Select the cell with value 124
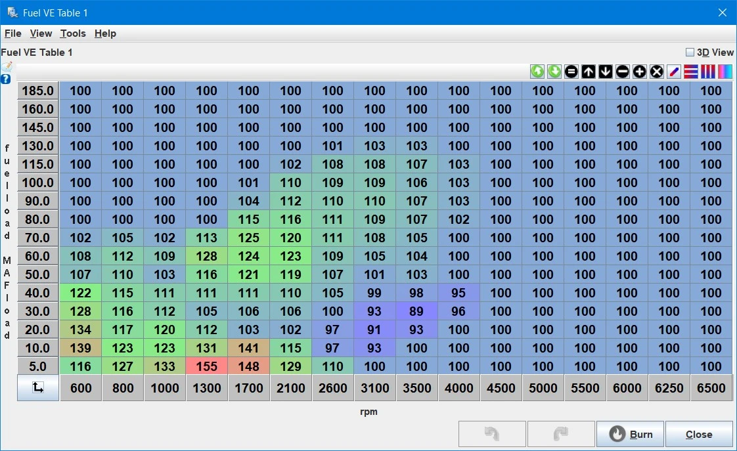 [x=249, y=256]
